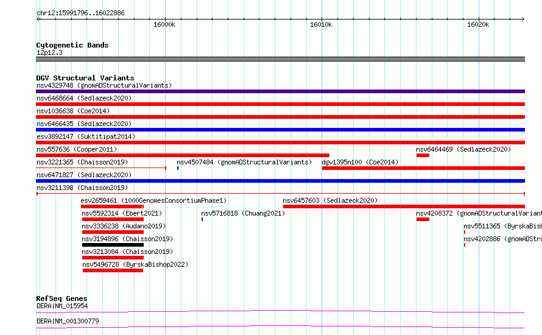This screenshot has width=542, height=335.
Task: Select the tiny blue marker under nsv4507484
Action: click(178, 168)
